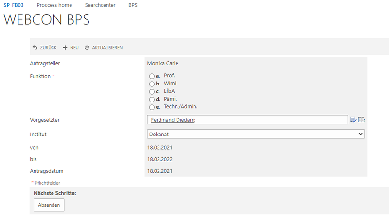Click the Aktualisieren refresh icon
The image size is (389, 220).
point(87,47)
